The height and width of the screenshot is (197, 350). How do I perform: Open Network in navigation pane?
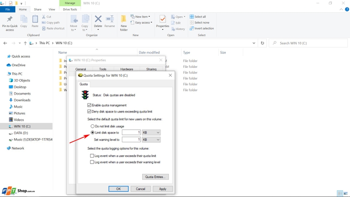[15, 148]
